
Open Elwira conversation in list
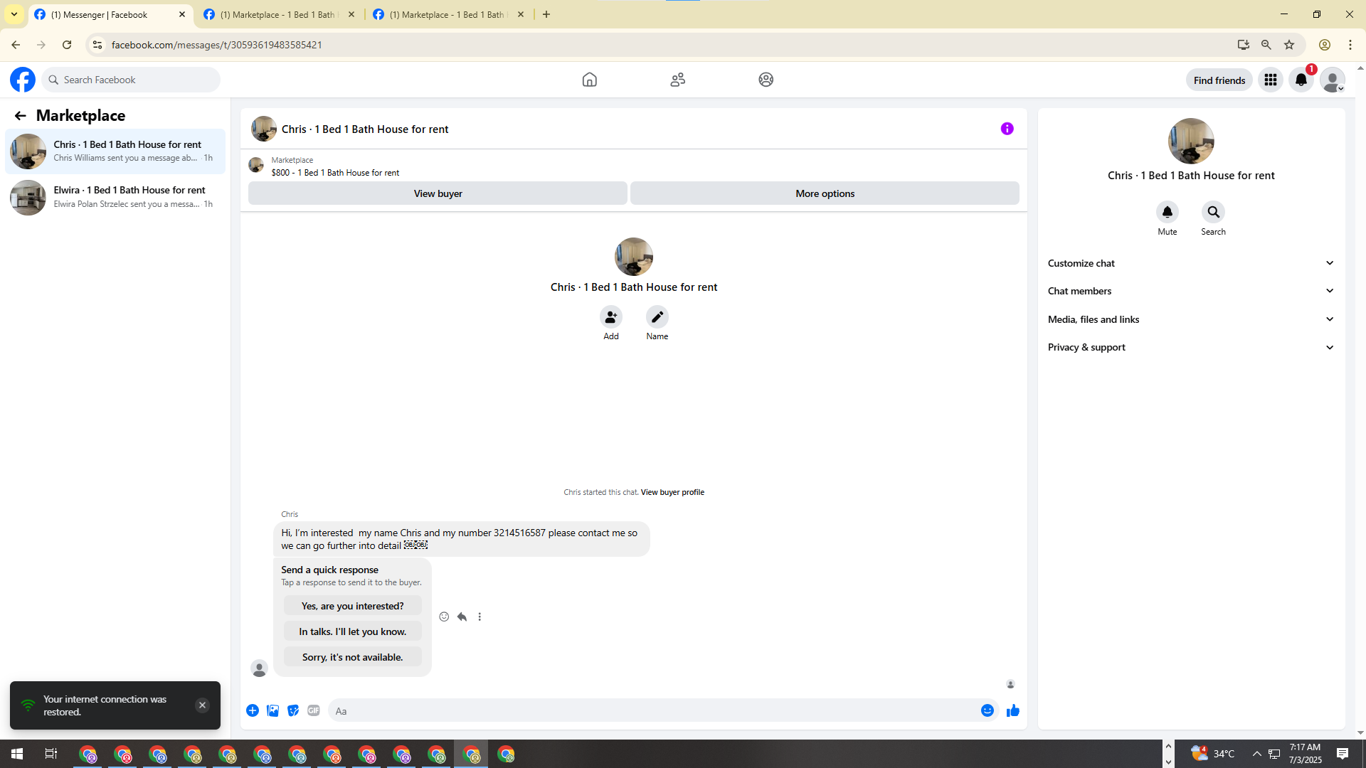115,197
